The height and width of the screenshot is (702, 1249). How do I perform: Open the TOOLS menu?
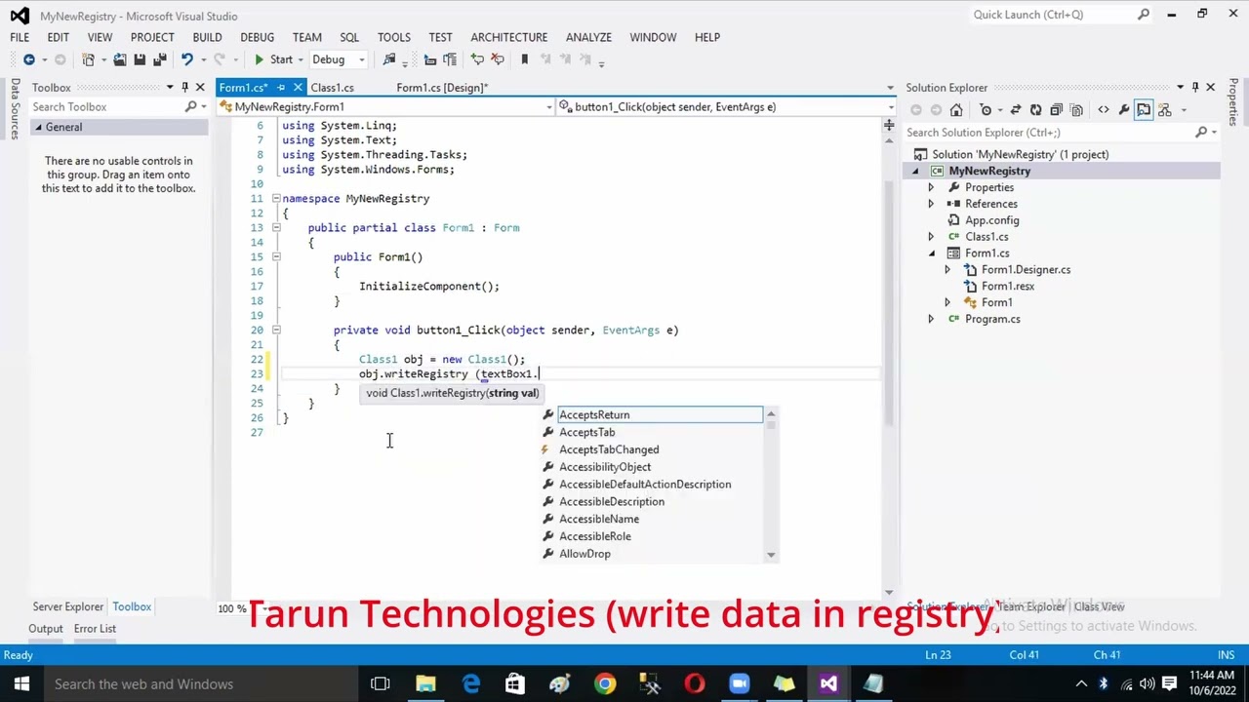(x=394, y=37)
